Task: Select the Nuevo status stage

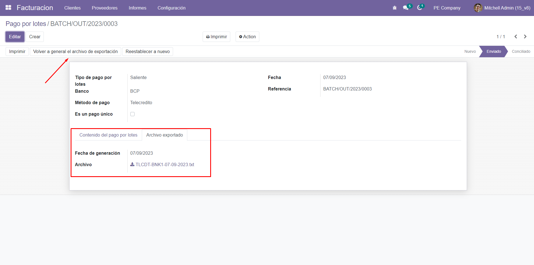Action: coord(470,51)
